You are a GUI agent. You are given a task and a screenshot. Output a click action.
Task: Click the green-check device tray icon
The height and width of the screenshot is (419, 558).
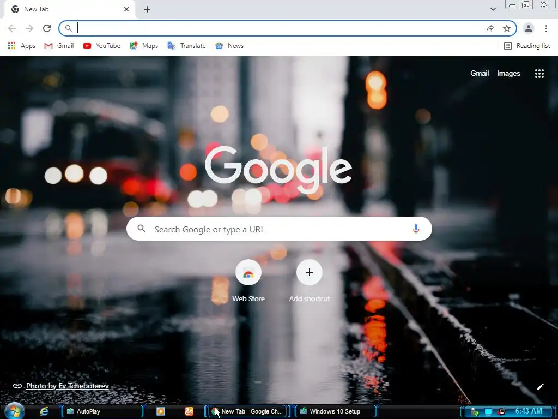475,412
